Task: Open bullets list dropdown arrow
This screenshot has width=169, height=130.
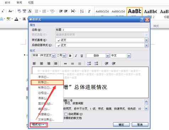Action: pyautogui.click(x=40, y=11)
